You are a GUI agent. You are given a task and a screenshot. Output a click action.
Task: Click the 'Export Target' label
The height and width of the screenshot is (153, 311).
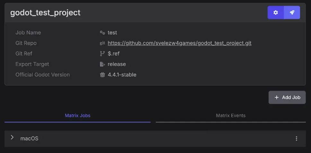point(32,64)
